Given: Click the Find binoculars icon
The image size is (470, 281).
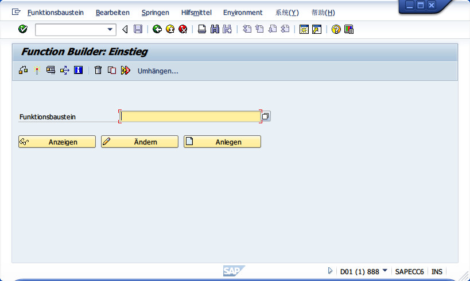Looking at the screenshot, I should (x=215, y=29).
